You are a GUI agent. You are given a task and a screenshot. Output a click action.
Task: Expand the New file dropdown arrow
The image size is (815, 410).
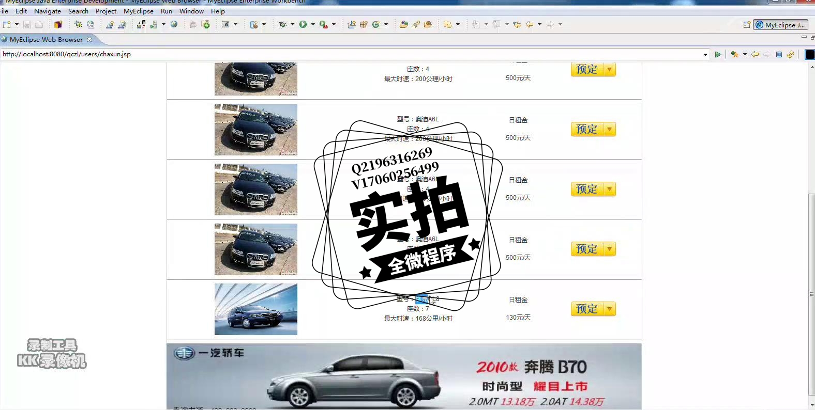pos(17,24)
